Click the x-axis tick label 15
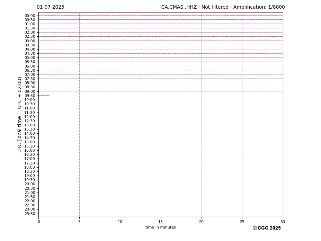This screenshot has width=321, height=241. tap(161, 222)
